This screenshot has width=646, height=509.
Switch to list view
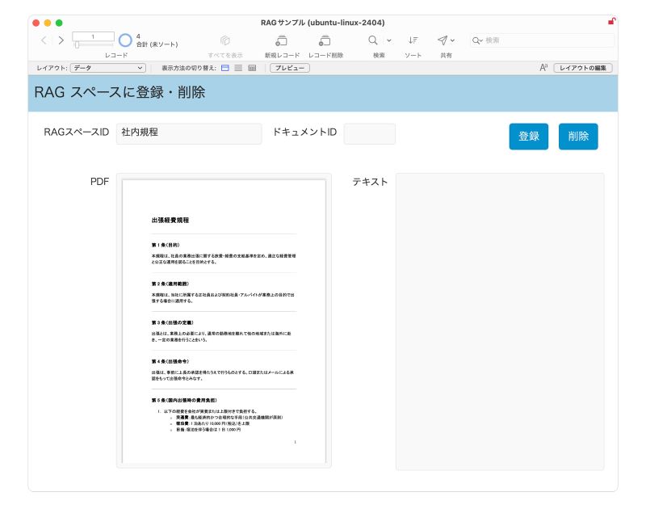pos(238,68)
